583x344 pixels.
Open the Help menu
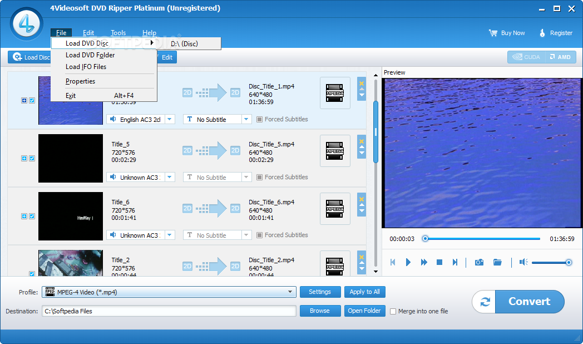point(149,33)
